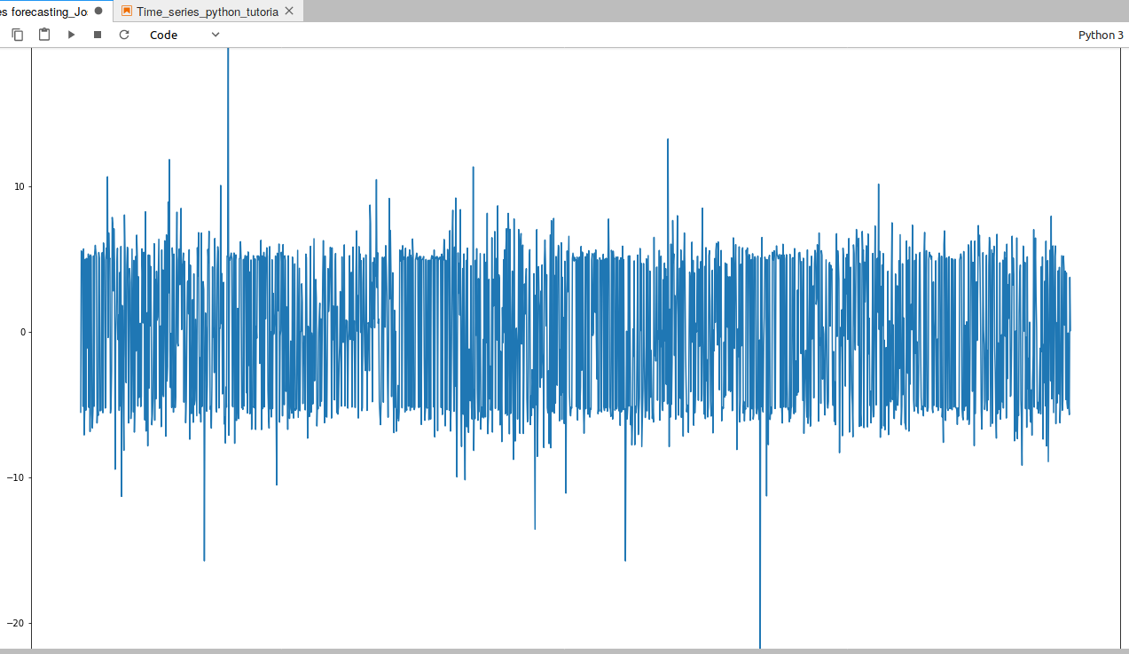This screenshot has width=1129, height=654.
Task: Copy the selected cells
Action: coord(18,35)
